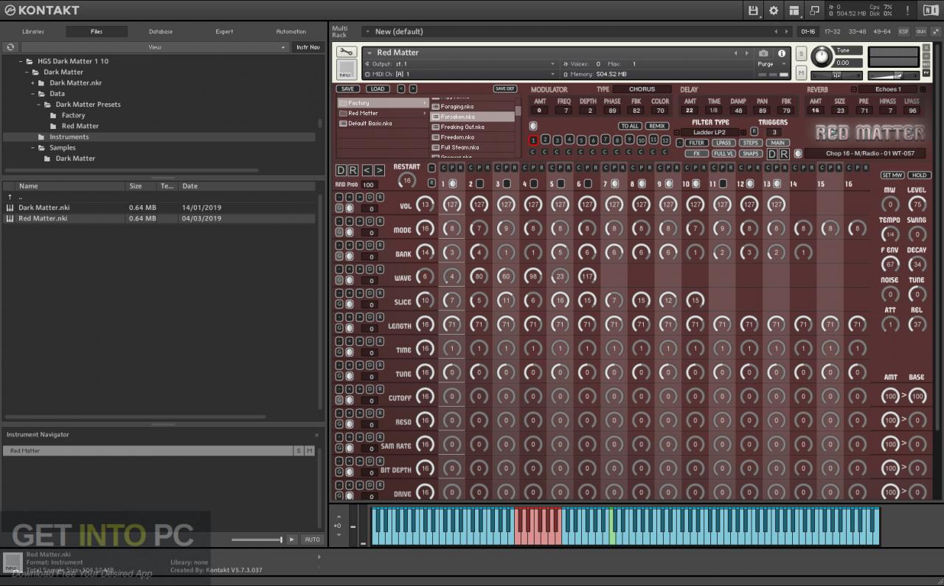Image resolution: width=944 pixels, height=586 pixels.
Task: Click the camera snapshot icon in instrument header
Action: coord(763,53)
